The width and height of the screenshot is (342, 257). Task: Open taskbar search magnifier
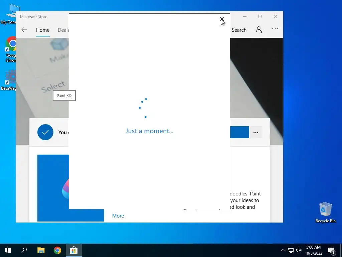[x=24, y=250]
